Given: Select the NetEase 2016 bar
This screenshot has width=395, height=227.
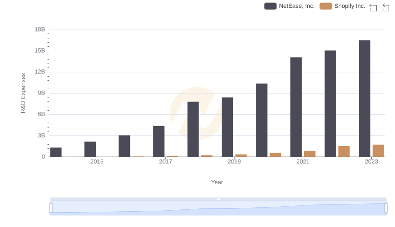Looking at the screenshot, I should click(x=124, y=146).
